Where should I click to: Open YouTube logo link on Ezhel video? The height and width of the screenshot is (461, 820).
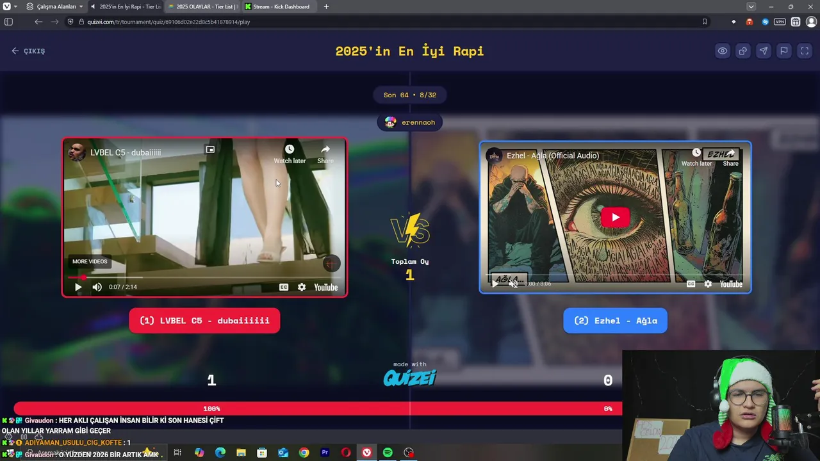point(731,284)
